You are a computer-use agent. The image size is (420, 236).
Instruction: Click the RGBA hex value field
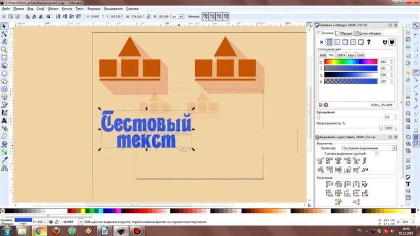click(x=387, y=105)
